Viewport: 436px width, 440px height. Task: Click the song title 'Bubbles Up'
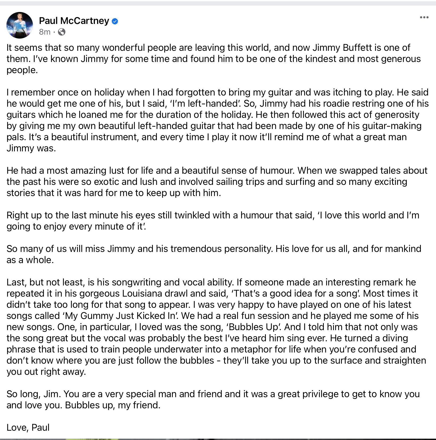click(253, 327)
